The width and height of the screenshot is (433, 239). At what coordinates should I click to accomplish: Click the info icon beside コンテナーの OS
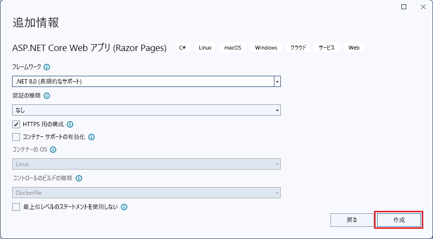[53, 150]
